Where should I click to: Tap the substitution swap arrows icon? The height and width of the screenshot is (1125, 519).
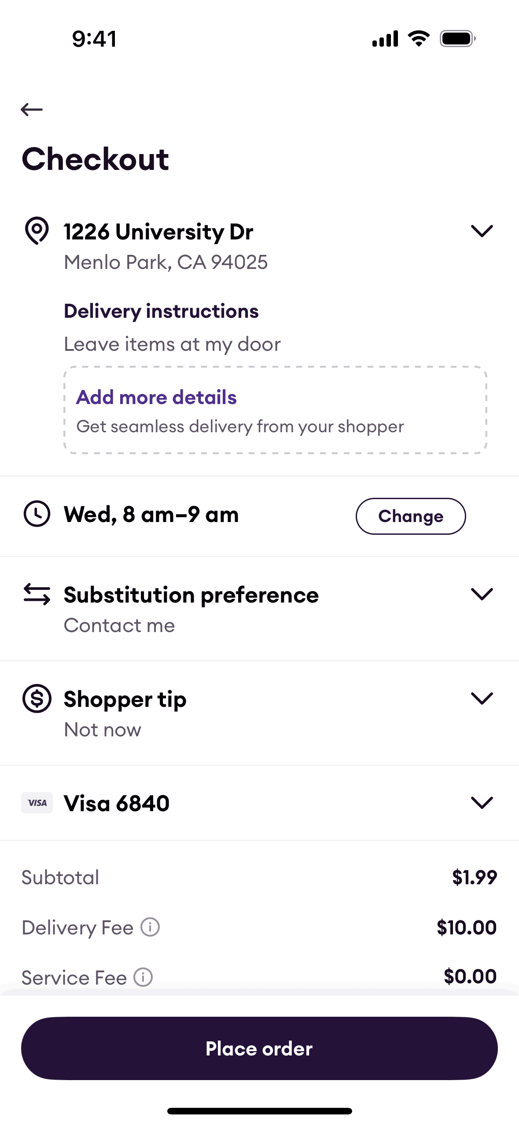[37, 594]
